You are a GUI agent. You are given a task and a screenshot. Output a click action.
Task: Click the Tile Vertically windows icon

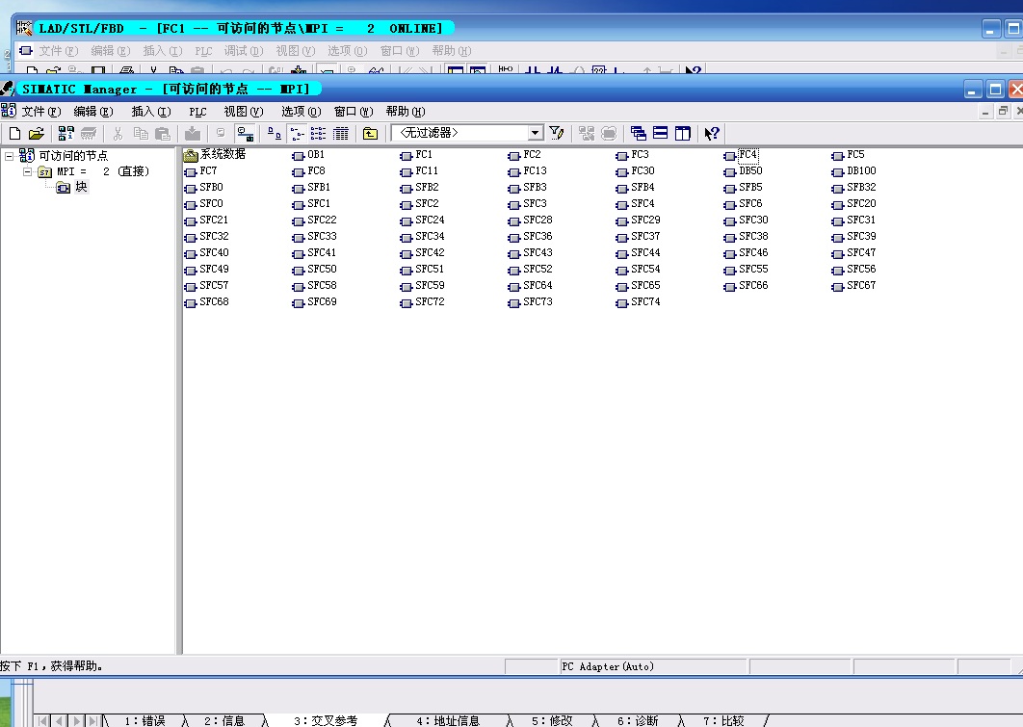coord(682,134)
